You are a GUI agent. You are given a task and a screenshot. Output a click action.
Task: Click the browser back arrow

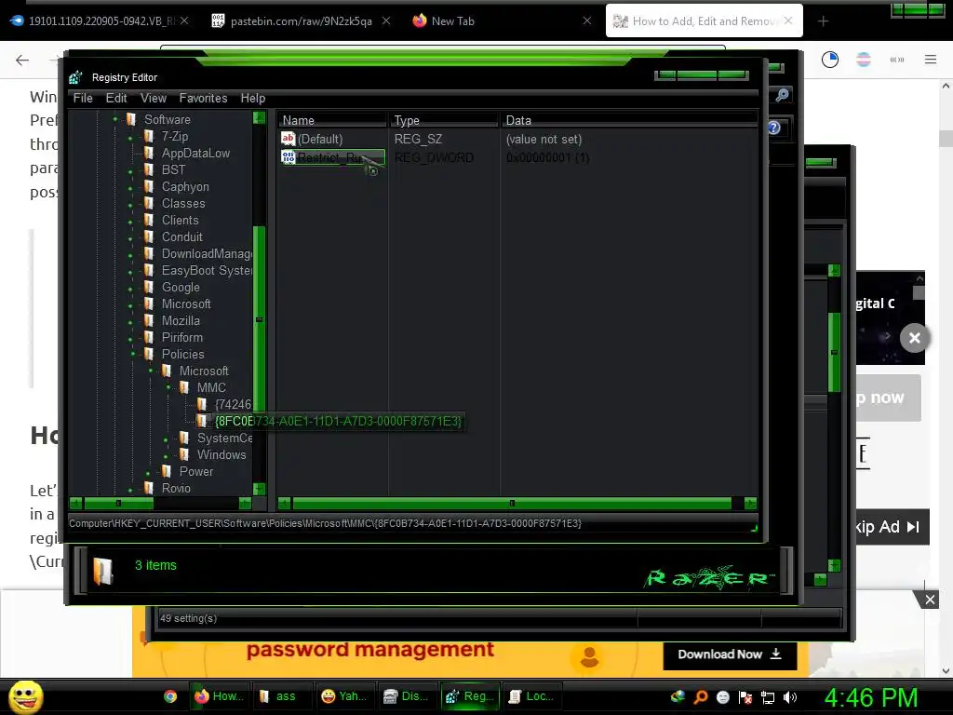pos(22,60)
